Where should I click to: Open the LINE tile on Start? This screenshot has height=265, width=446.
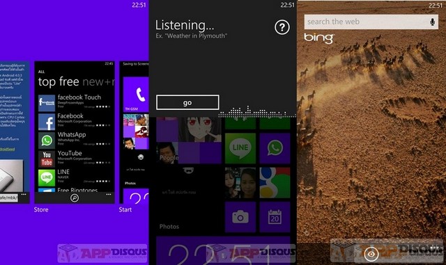(240, 148)
